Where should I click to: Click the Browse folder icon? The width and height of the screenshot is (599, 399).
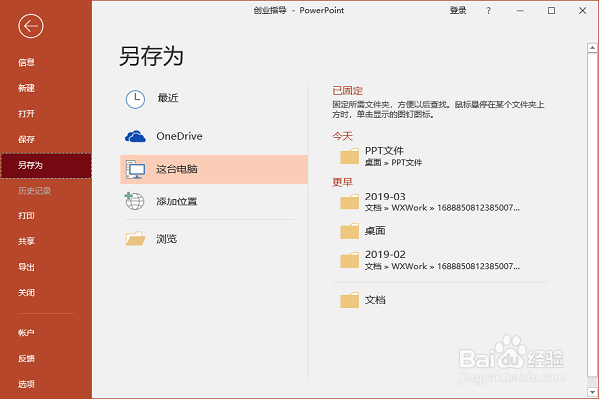[135, 238]
